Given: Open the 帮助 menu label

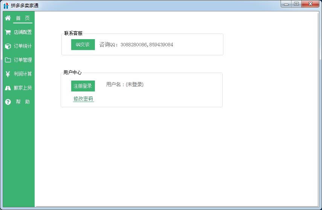Looking at the screenshot, I should tap(23, 102).
